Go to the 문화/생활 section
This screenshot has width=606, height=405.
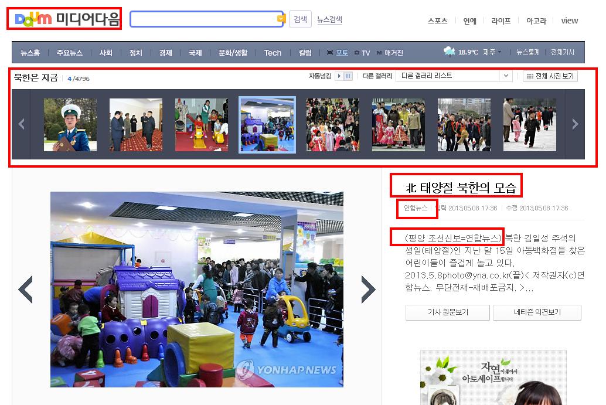[233, 53]
